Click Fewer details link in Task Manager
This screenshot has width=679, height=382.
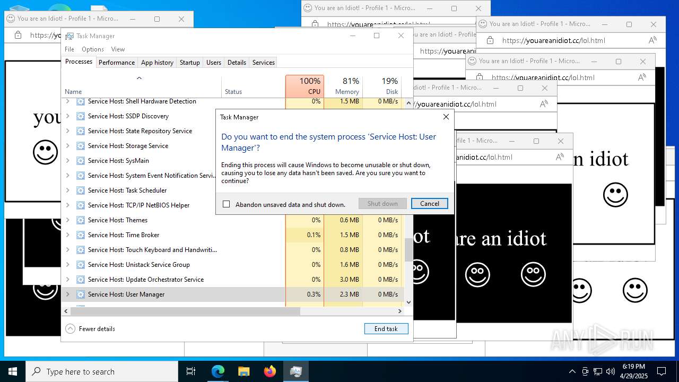tap(97, 329)
